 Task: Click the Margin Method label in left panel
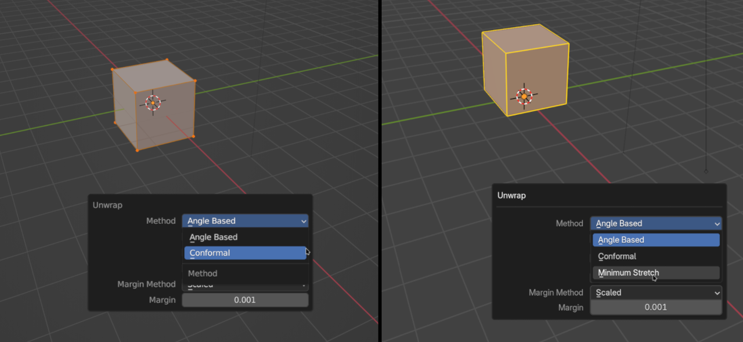(146, 284)
